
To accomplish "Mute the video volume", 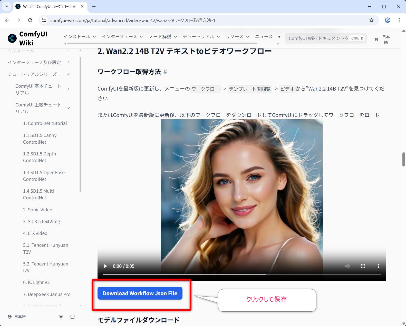I will click(347, 266).
